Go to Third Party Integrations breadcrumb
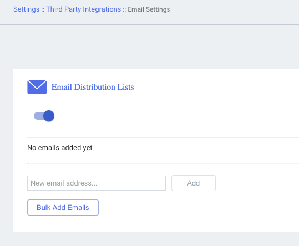Viewport: 299px width, 246px height. click(84, 9)
